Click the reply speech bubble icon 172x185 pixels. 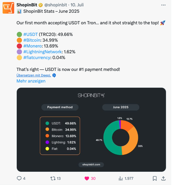coord(19,178)
